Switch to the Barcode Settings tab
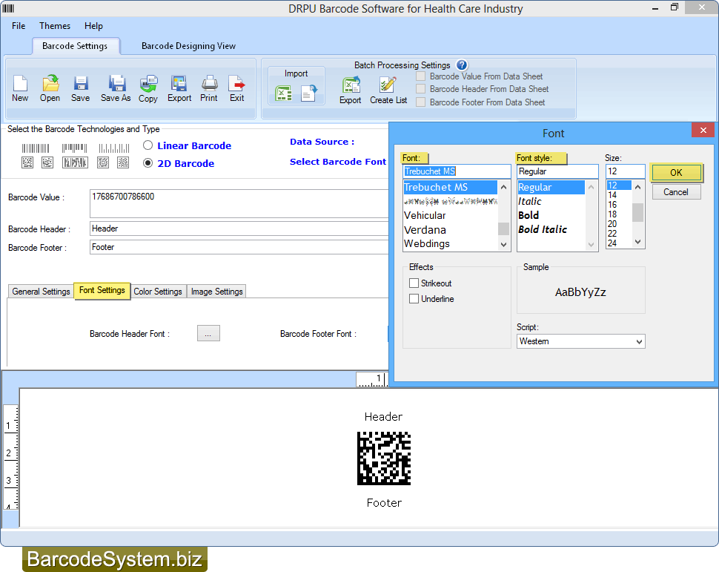Image resolution: width=719 pixels, height=572 pixels. pos(75,46)
